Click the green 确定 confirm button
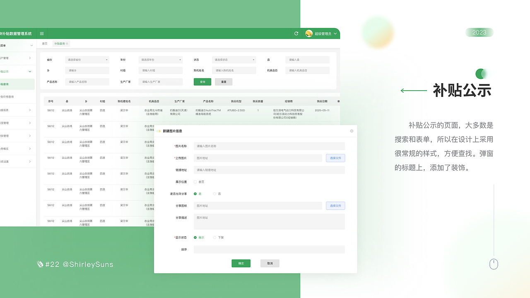This screenshot has width=530, height=298. pos(241,263)
